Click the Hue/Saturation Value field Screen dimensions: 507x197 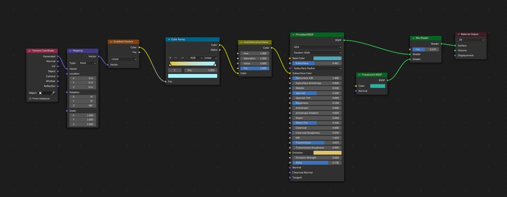coord(255,63)
